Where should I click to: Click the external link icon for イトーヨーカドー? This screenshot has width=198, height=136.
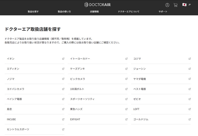coord(126,59)
